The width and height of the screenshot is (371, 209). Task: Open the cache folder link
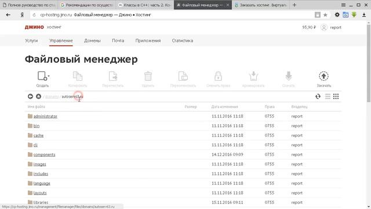38,135
